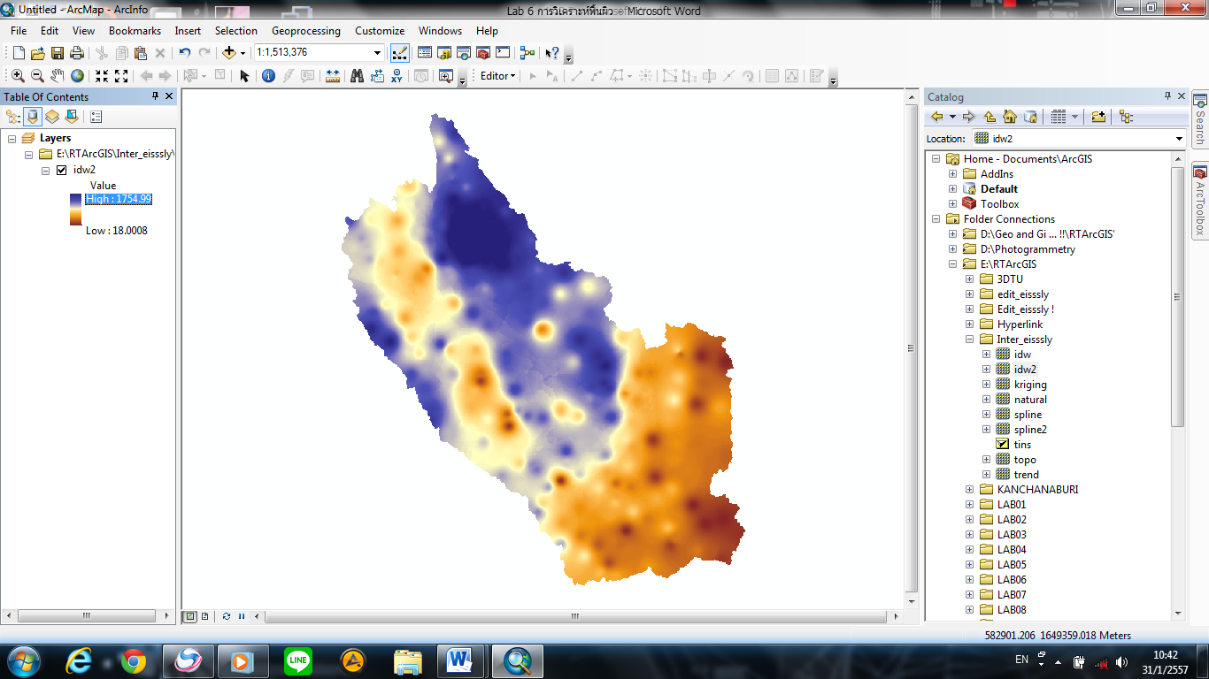Undo the last action
This screenshot has width=1209, height=679.
(x=184, y=53)
